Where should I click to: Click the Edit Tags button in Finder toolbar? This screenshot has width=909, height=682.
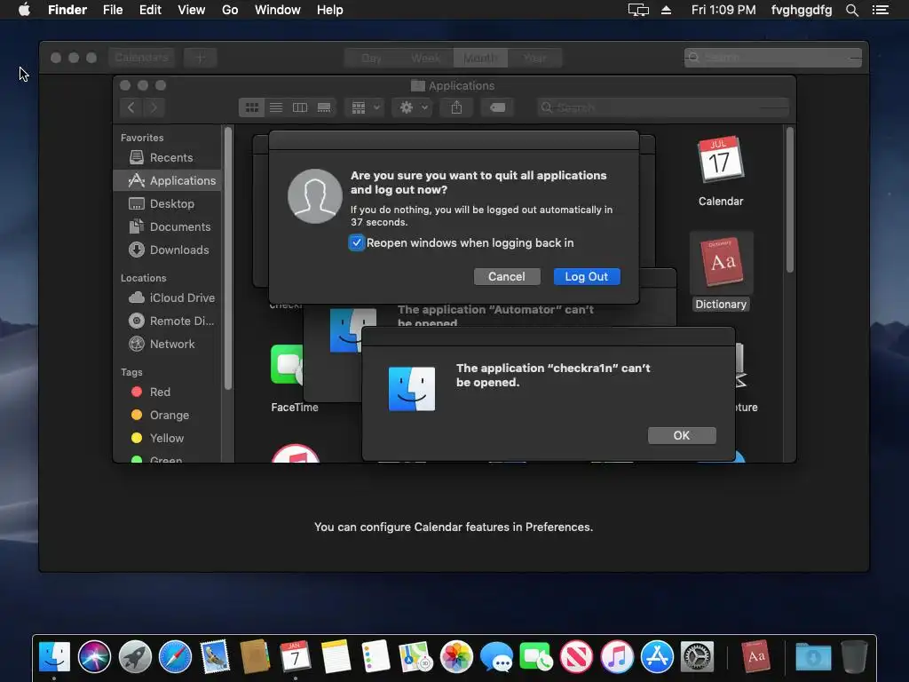click(497, 107)
